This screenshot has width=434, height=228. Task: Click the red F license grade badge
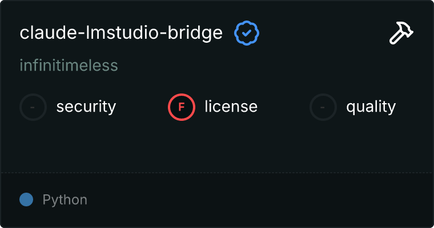point(182,107)
